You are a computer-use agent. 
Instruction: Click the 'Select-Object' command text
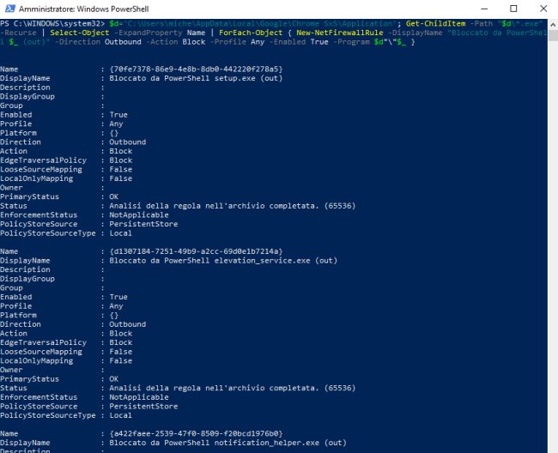pos(80,33)
